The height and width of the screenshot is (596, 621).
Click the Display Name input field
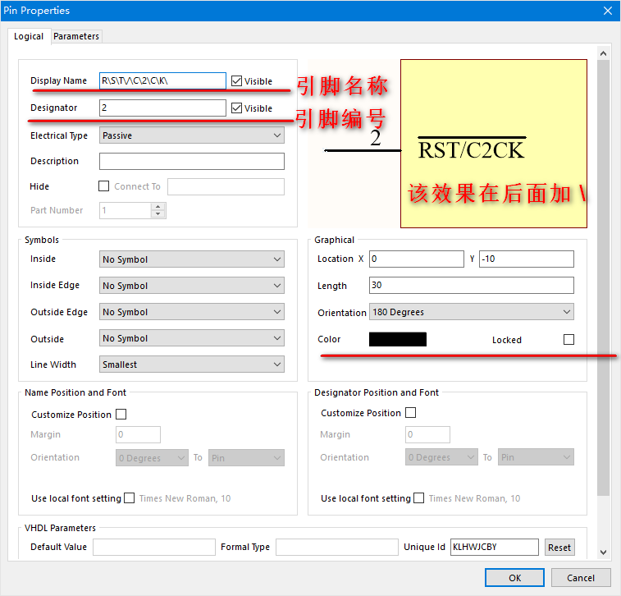pyautogui.click(x=162, y=80)
